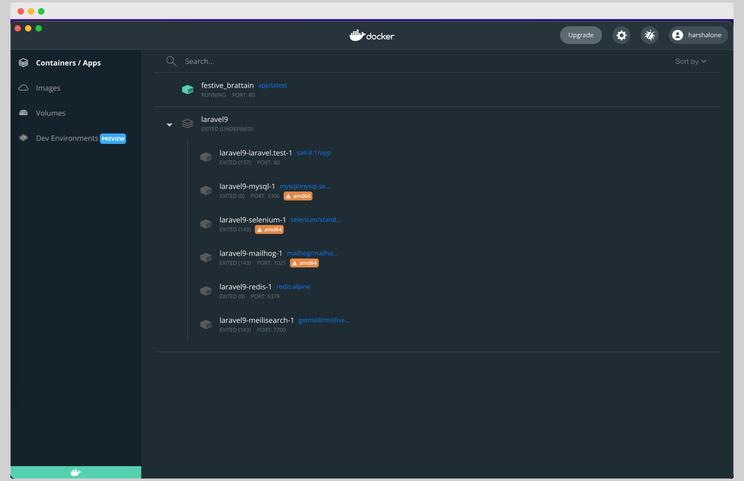This screenshot has width=744, height=481.
Task: Click the Docker whale icon in bottom bar
Action: point(76,472)
